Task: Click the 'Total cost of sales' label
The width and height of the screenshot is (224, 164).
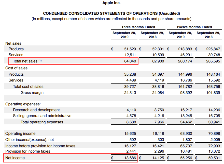Action: coord(28,87)
